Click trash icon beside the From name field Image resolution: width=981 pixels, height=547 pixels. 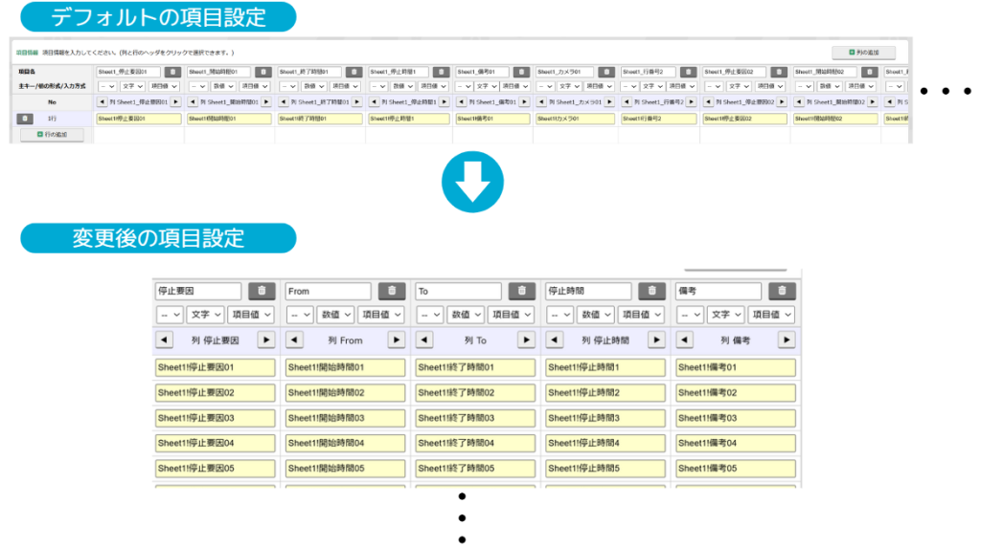pos(392,291)
